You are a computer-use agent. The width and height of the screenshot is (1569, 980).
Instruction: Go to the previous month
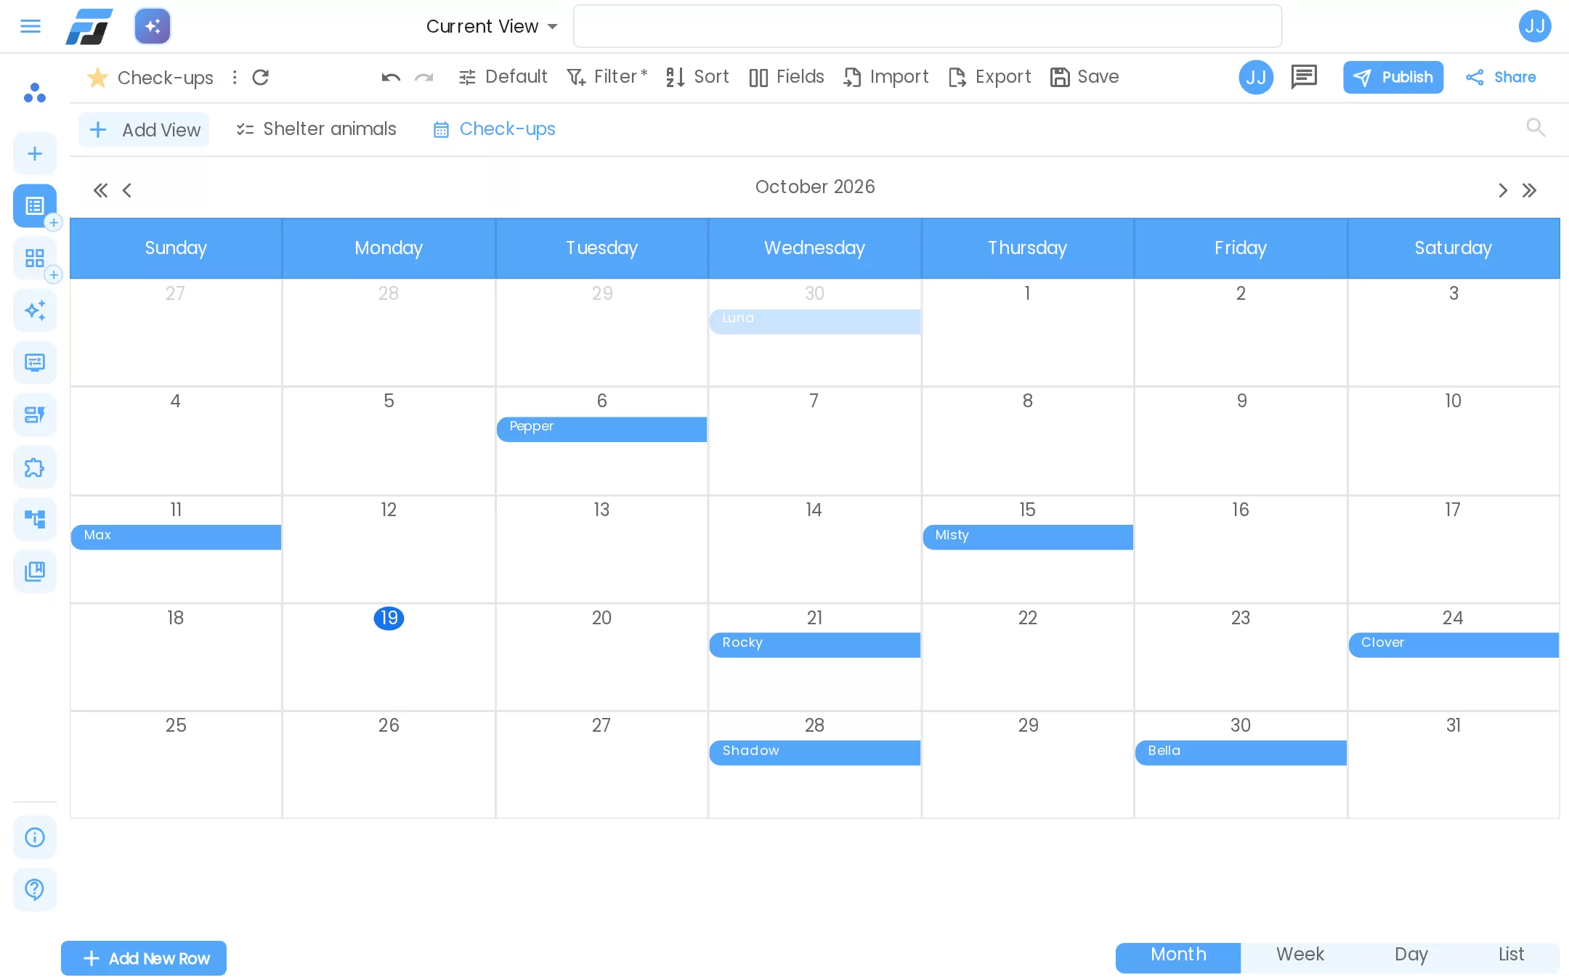[x=126, y=190]
